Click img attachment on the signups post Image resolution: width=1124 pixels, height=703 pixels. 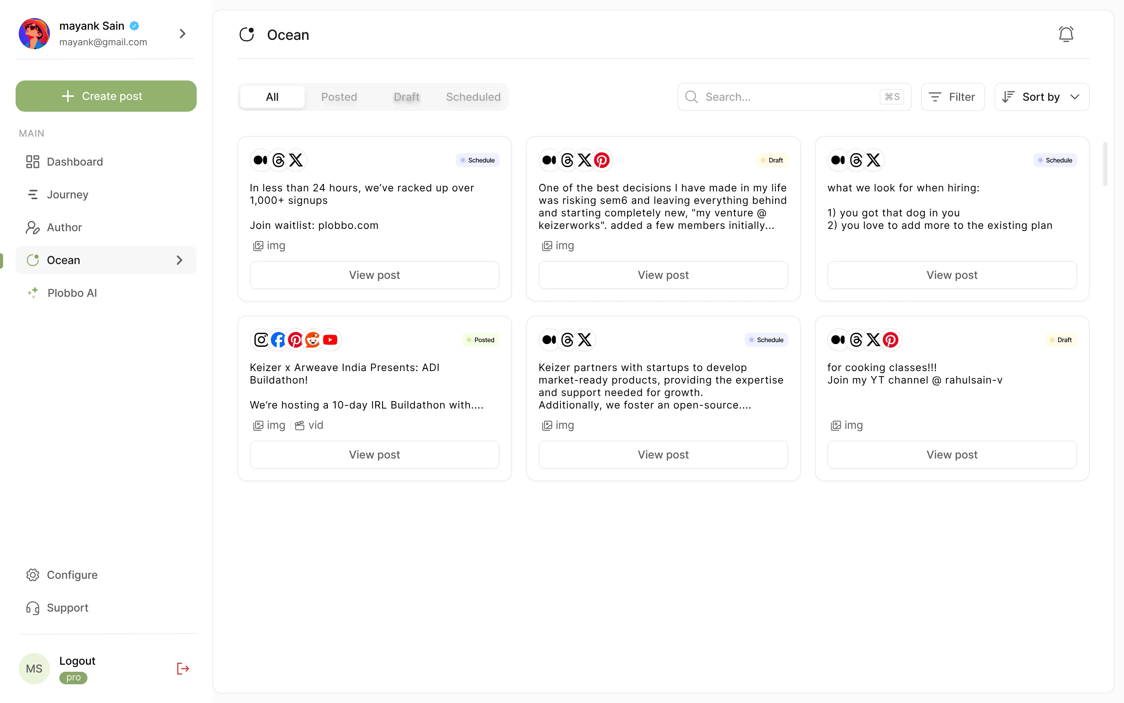[269, 246]
